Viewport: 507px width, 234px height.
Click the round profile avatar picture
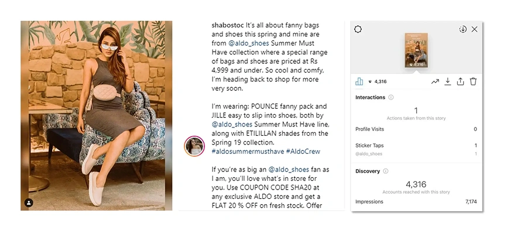coord(194,146)
